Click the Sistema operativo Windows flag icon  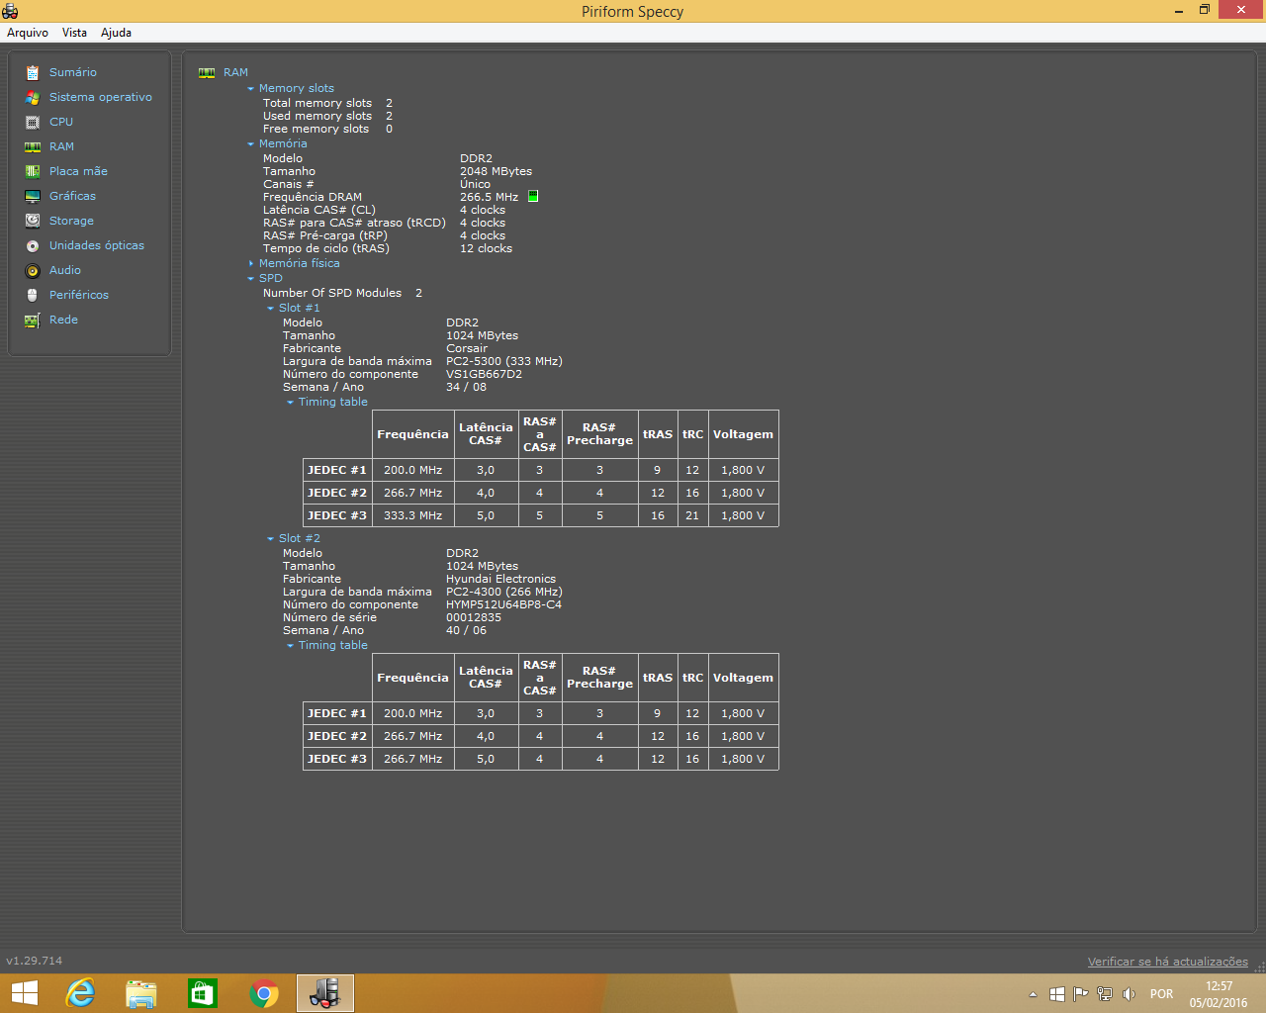point(33,97)
